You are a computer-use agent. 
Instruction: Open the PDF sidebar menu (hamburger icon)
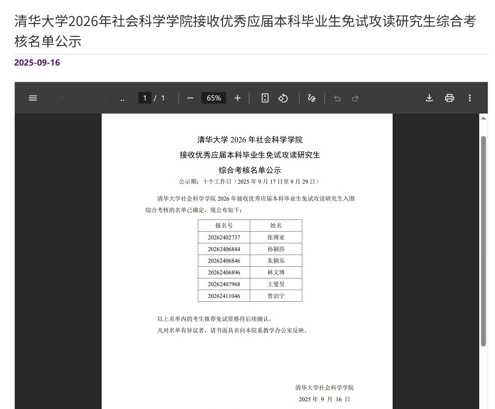coord(33,98)
